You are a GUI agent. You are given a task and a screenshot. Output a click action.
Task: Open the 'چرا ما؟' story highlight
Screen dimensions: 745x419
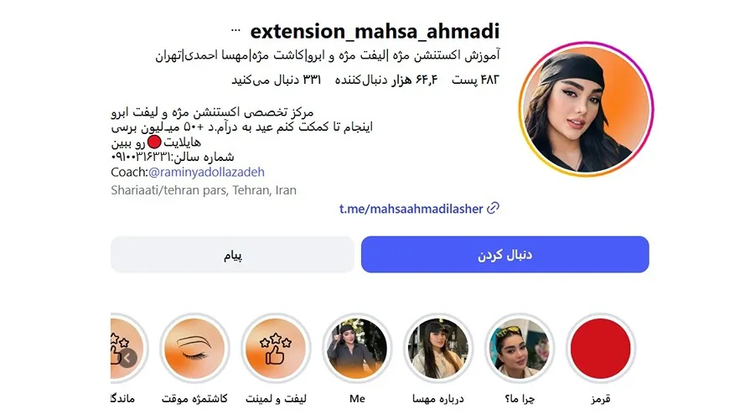tap(520, 349)
